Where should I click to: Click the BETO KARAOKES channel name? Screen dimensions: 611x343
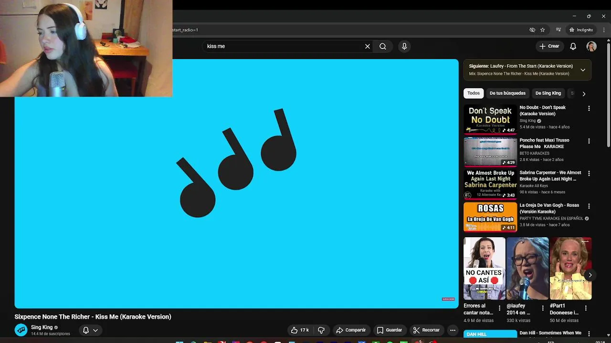pyautogui.click(x=534, y=153)
